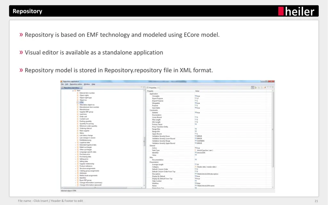The width and height of the screenshot is (328, 205).
Task: Expand the Purchase price node
Action: [x=76, y=154]
